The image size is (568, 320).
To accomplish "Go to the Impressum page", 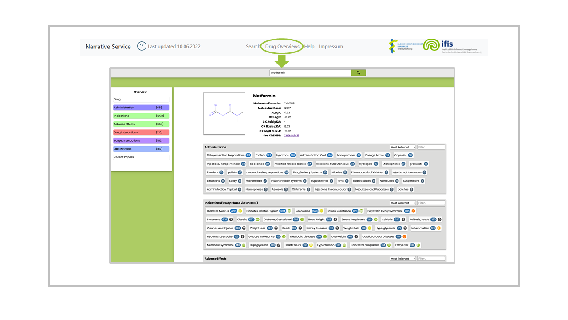I will tap(331, 46).
